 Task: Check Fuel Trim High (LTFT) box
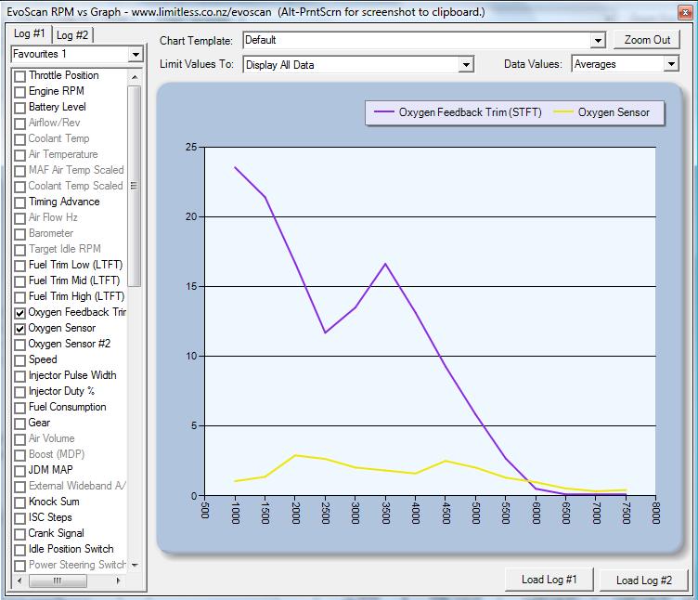(19, 297)
